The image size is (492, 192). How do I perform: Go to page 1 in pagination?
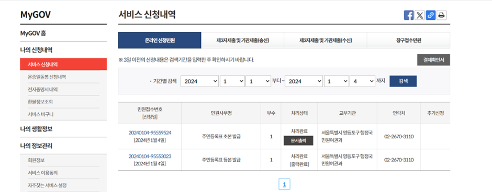point(284,185)
